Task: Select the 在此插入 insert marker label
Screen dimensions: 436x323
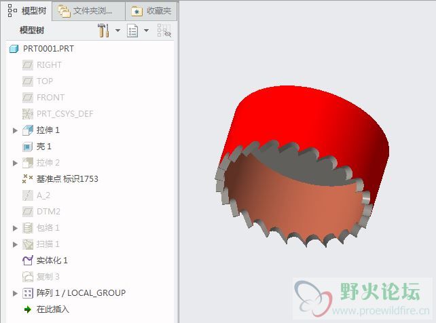Action: click(52, 309)
